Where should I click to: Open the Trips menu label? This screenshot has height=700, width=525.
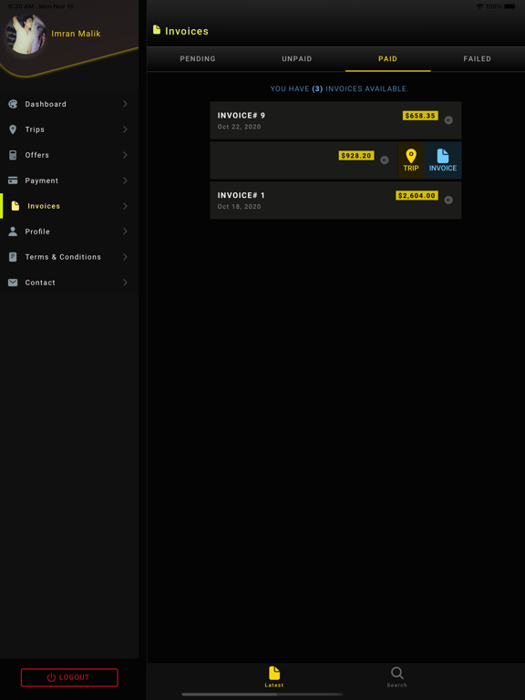pyautogui.click(x=35, y=129)
